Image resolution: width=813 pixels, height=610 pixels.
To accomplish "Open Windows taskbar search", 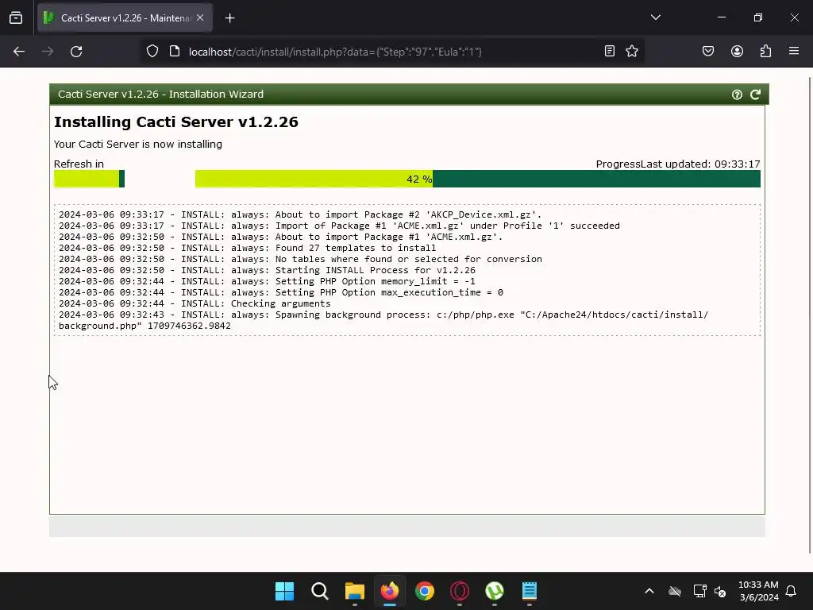I will (x=320, y=591).
